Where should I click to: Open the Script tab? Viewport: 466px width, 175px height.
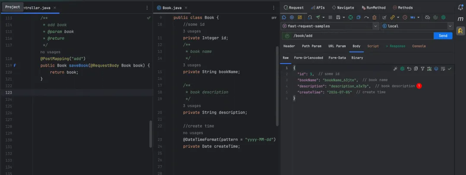[x=373, y=46]
